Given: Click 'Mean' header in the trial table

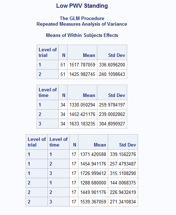Looking at the screenshot, I should (89, 55).
